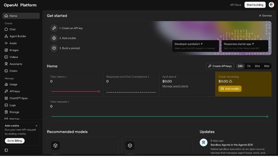This screenshot has height=157, width=278.
Task: Open the Home icon in sidebar
Action: 6,16
